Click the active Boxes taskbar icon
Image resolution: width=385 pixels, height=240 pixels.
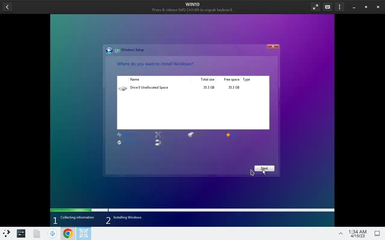(x=84, y=233)
